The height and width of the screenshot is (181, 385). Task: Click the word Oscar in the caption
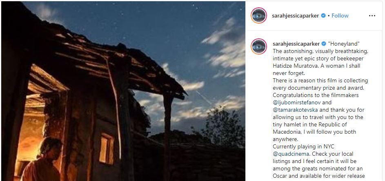point(279,176)
